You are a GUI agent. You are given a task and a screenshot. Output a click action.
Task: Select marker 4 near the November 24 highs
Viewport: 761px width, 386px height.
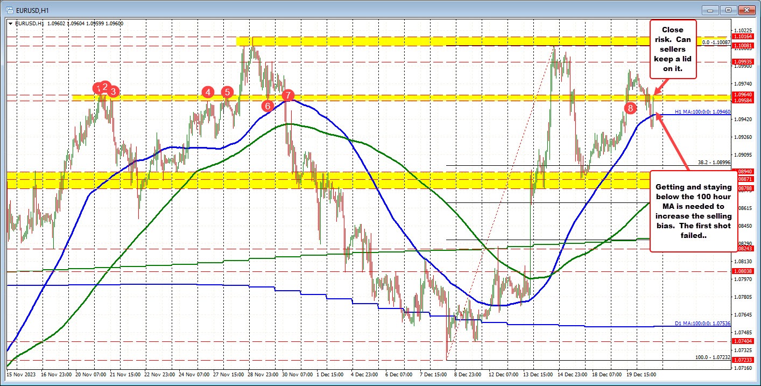click(x=208, y=93)
